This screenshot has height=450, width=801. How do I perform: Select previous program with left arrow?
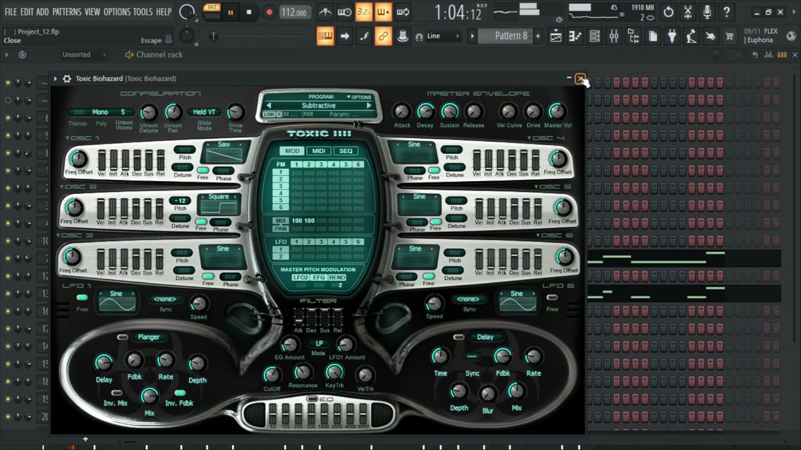pos(268,106)
